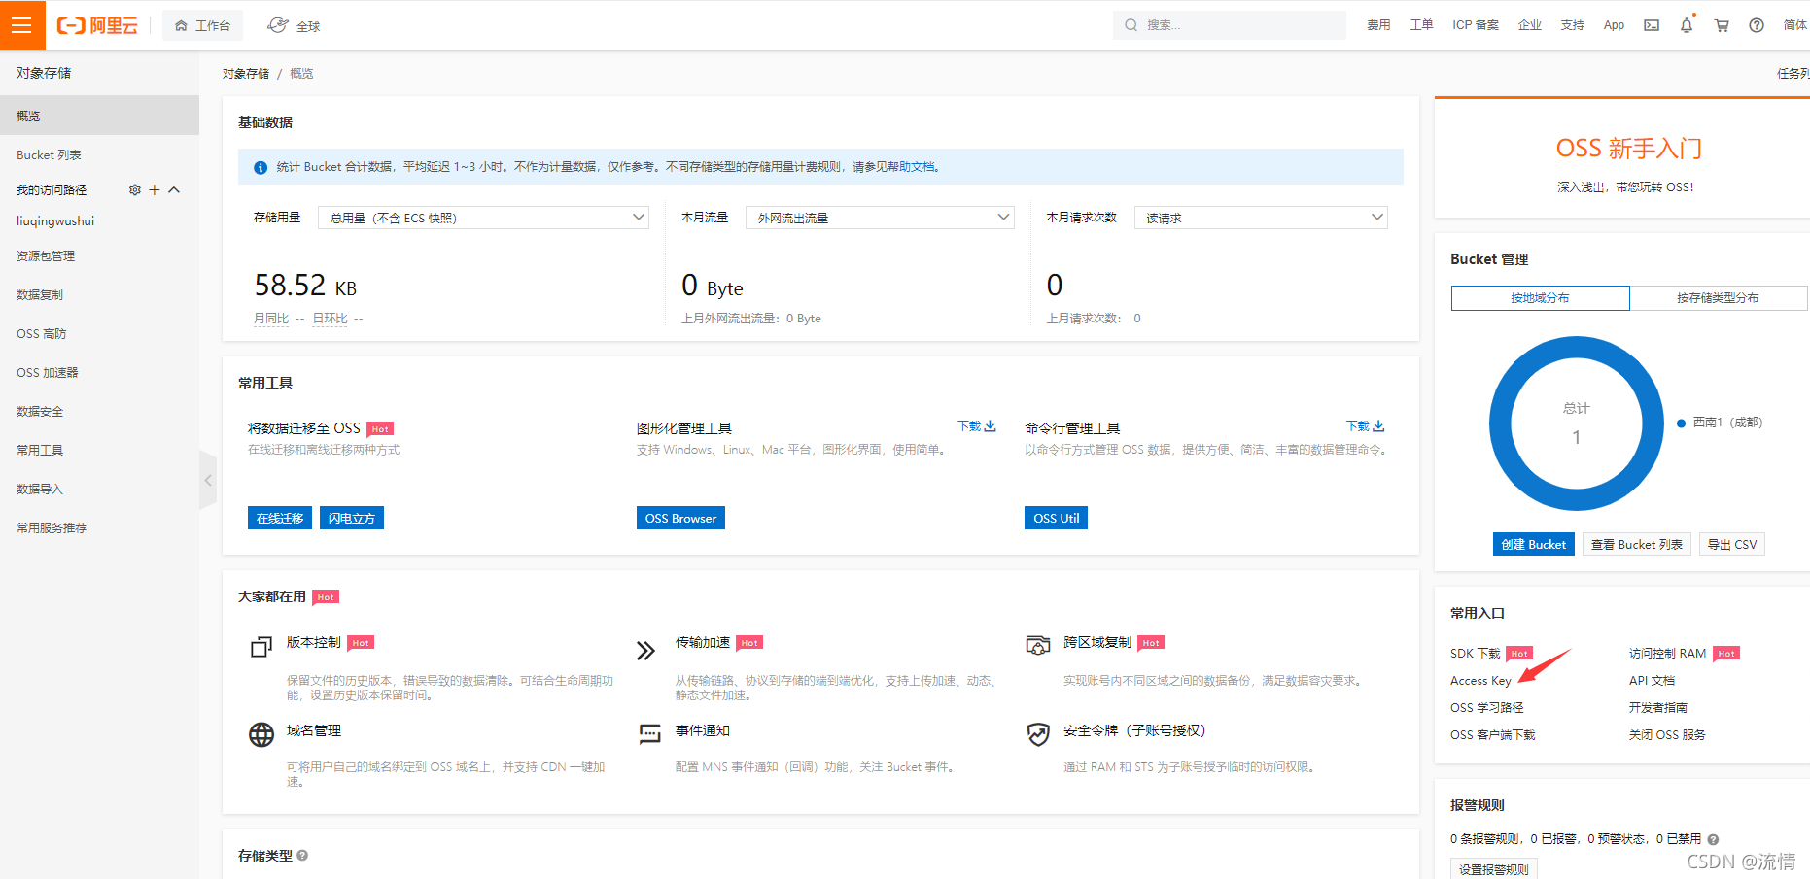Open the 本月请求次数 type dropdown
The image size is (1810, 879).
(1261, 218)
